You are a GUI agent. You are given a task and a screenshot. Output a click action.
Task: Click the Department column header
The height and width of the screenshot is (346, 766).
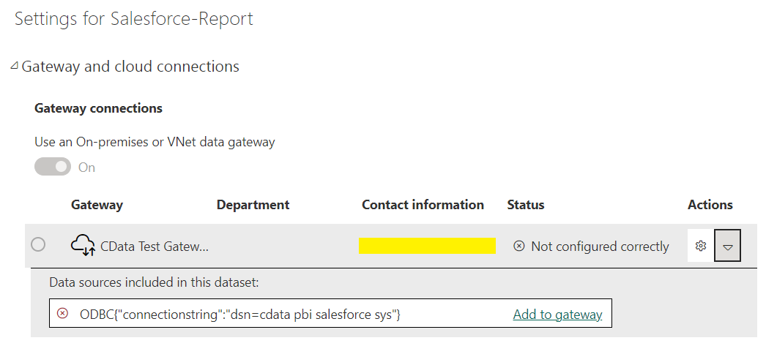(253, 205)
